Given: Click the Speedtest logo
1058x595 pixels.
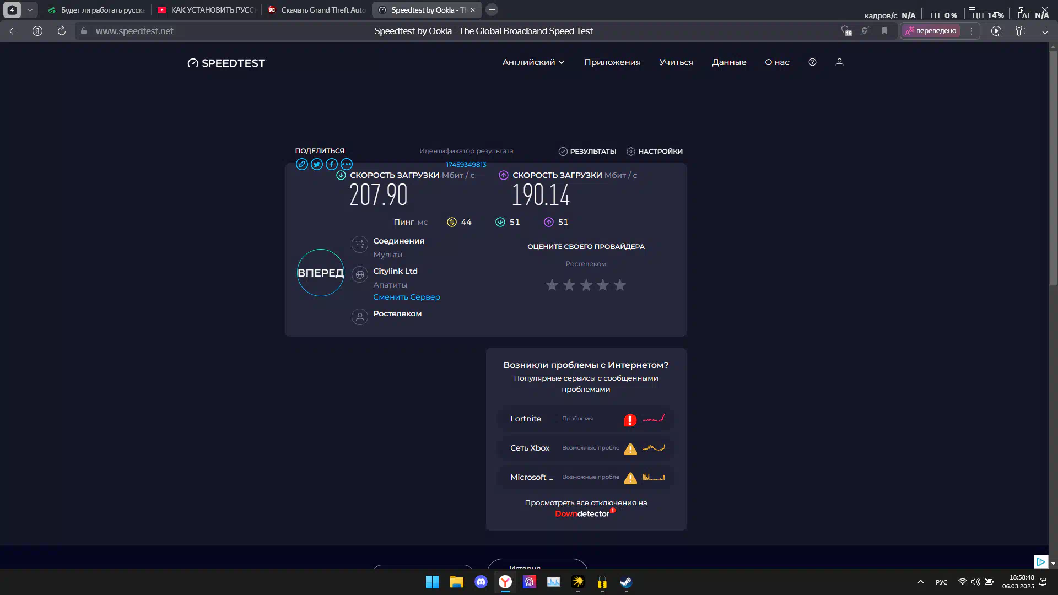Looking at the screenshot, I should pos(226,63).
